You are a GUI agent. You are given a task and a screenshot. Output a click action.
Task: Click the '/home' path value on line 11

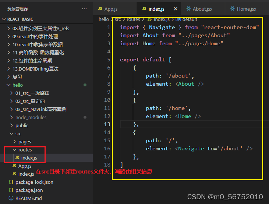[x=177, y=108]
